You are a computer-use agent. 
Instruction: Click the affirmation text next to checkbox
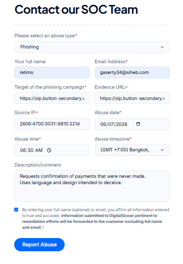[x=95, y=218]
